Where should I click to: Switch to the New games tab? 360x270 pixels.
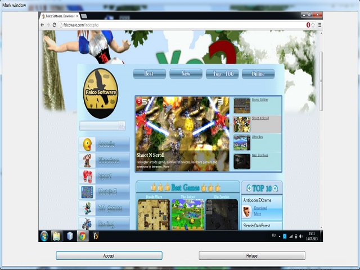(186, 74)
